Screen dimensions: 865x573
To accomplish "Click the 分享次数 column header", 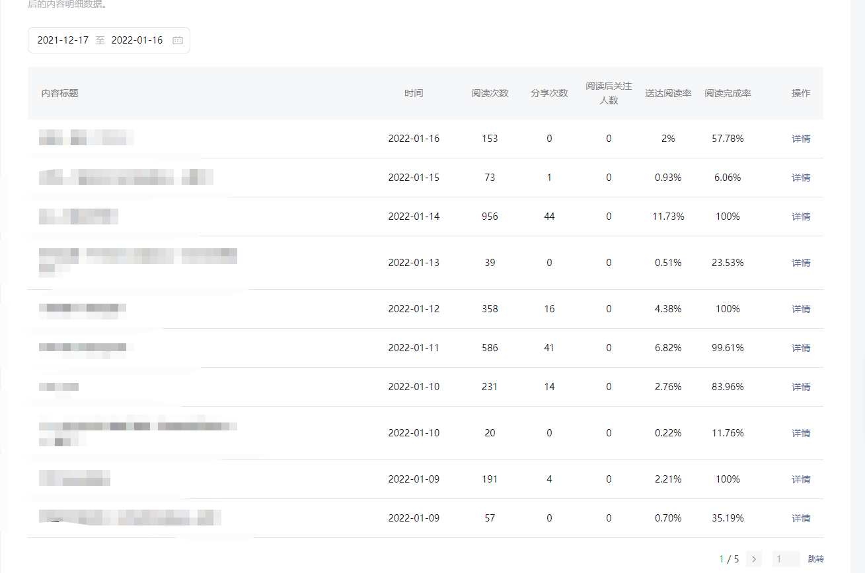I will (x=549, y=93).
